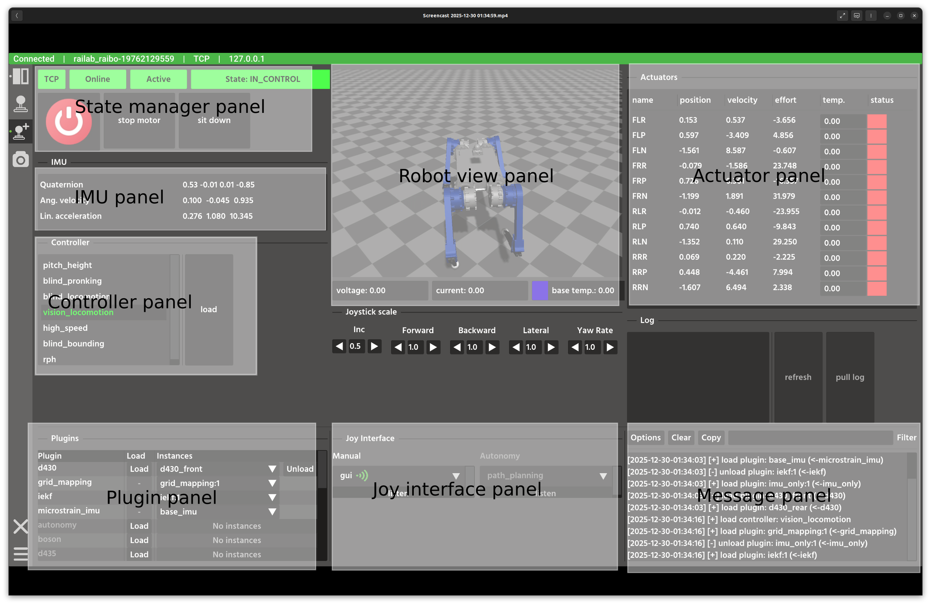Select the joystick-plus sidebar icon

coord(20,132)
